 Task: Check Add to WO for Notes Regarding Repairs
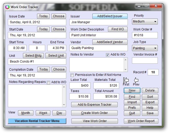click(x=49, y=82)
